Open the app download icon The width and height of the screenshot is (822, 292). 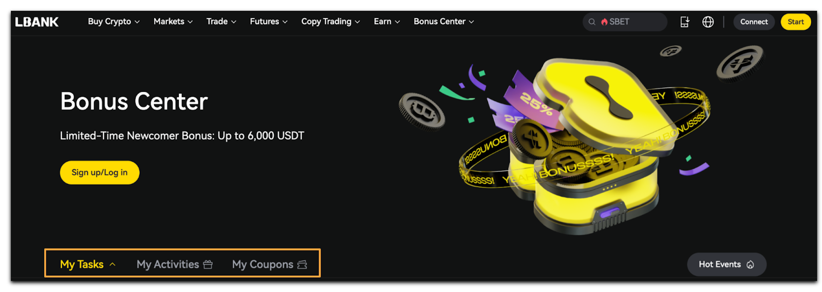click(x=684, y=22)
